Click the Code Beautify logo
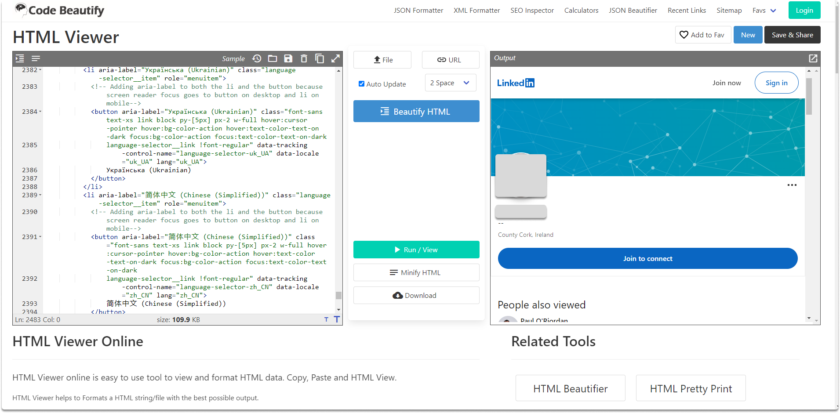 (59, 10)
